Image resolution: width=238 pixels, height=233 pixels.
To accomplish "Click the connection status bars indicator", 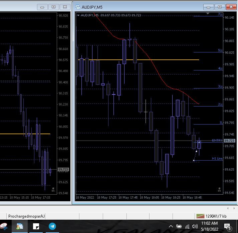I will [200, 216].
